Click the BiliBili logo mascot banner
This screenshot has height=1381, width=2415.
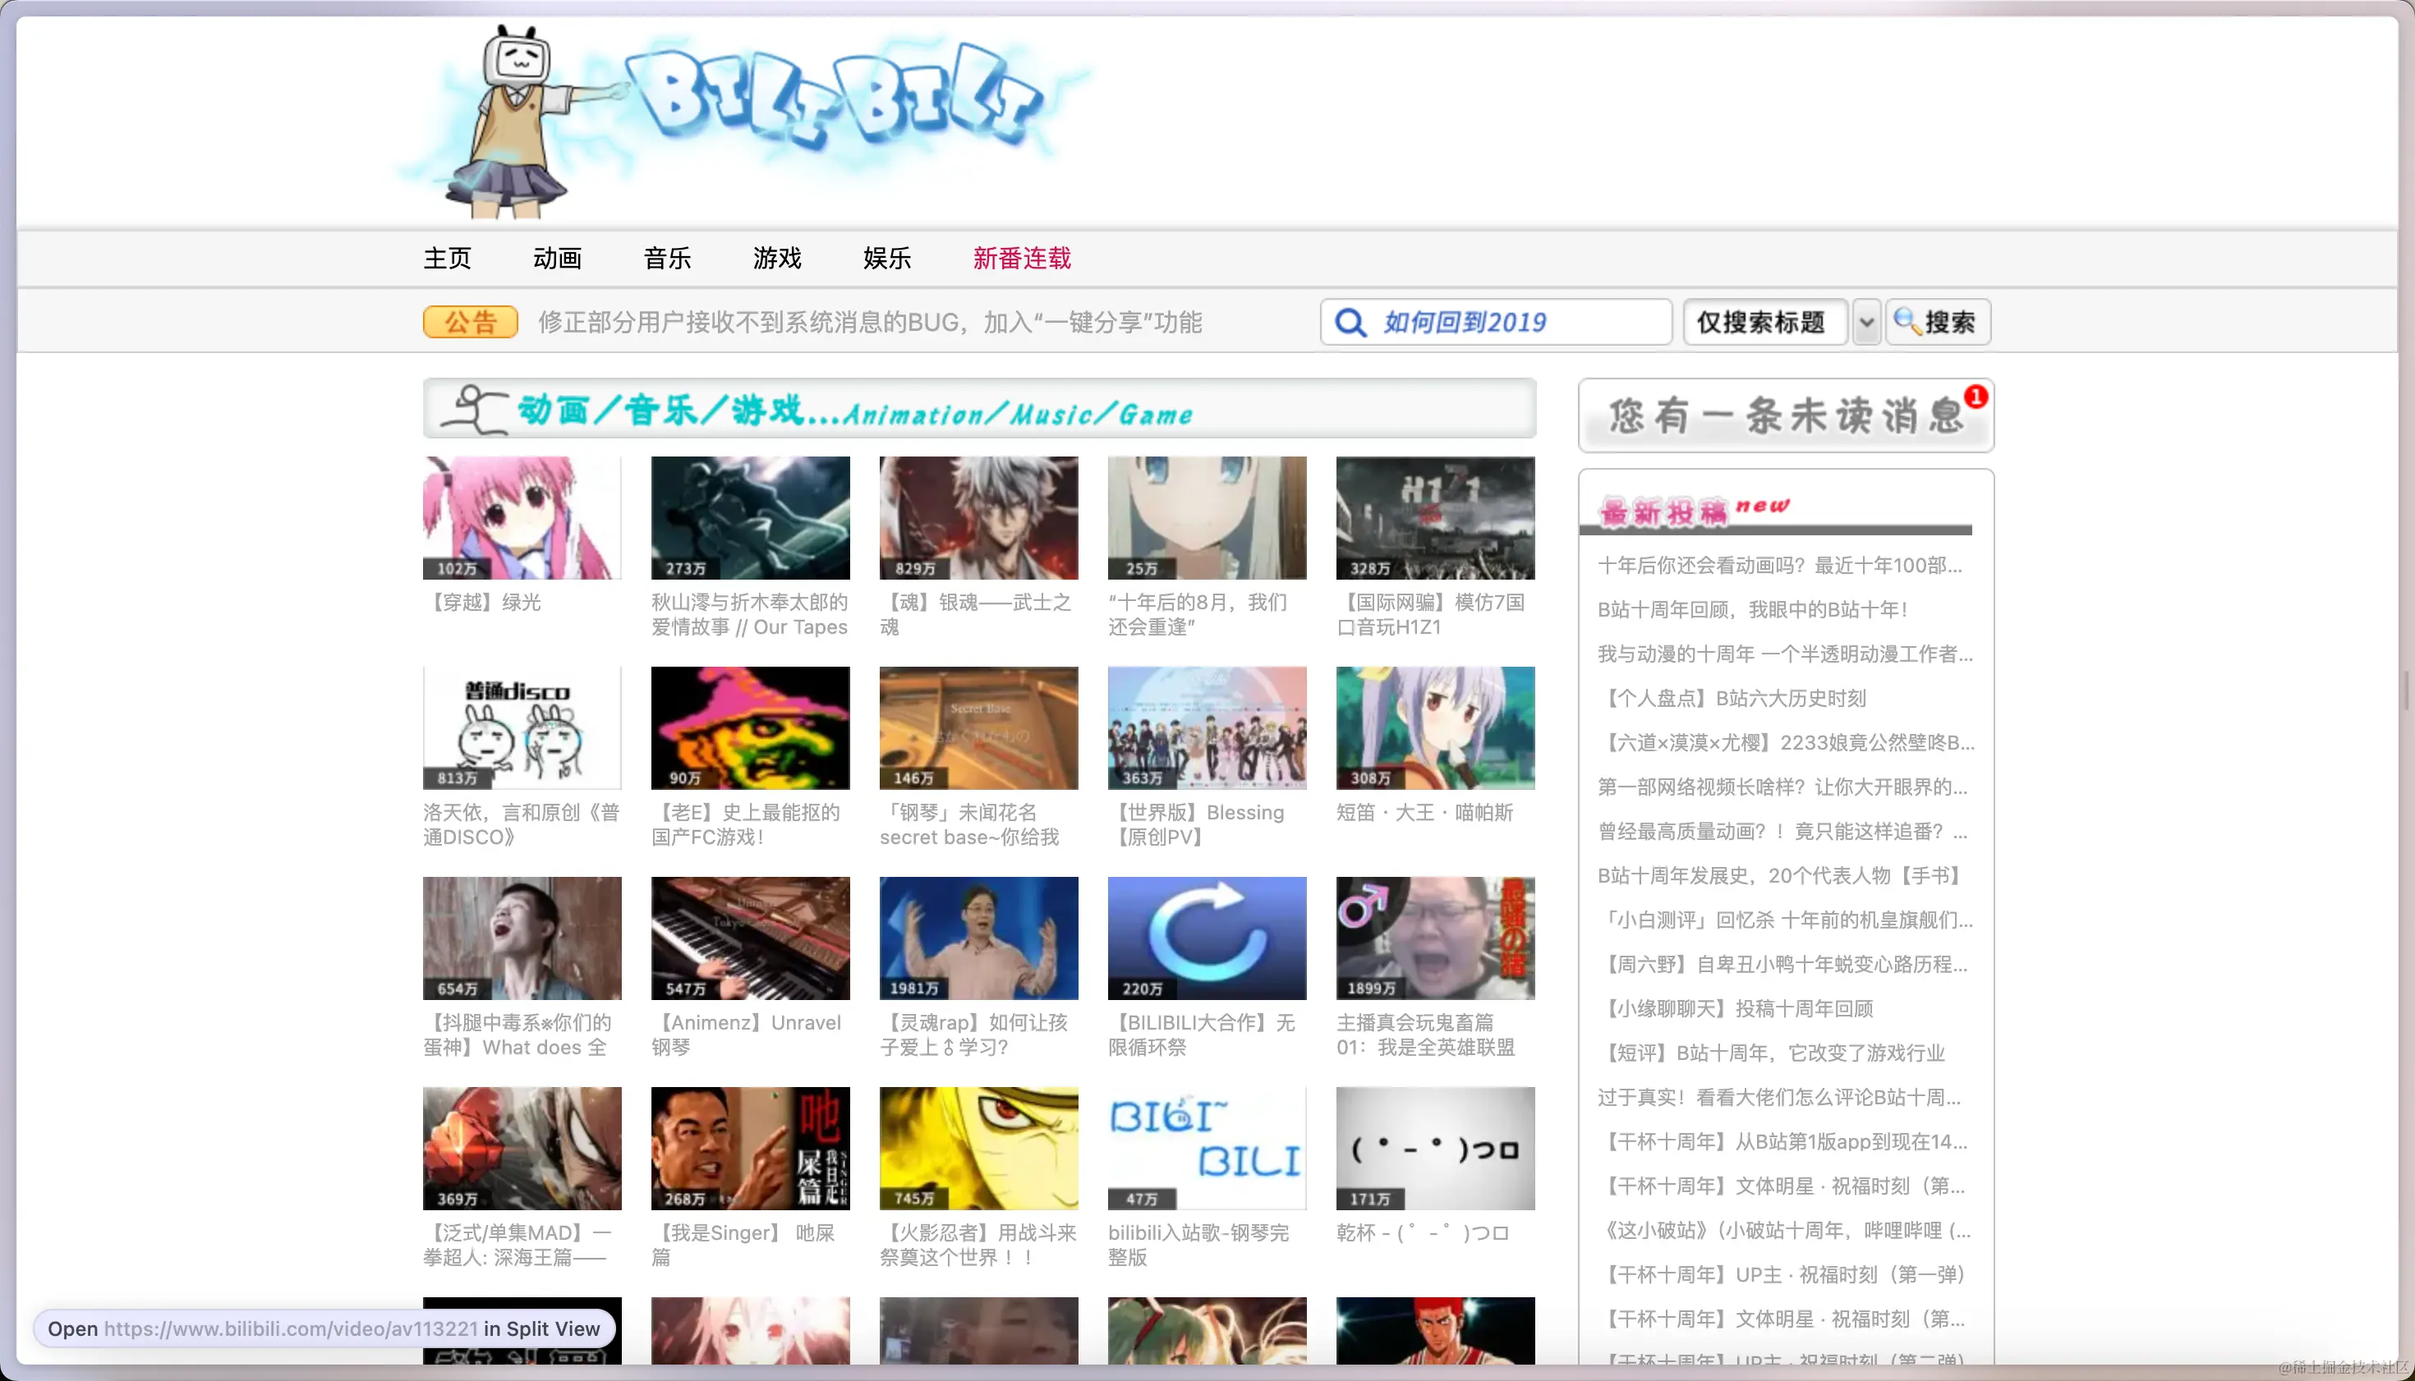[x=745, y=121]
